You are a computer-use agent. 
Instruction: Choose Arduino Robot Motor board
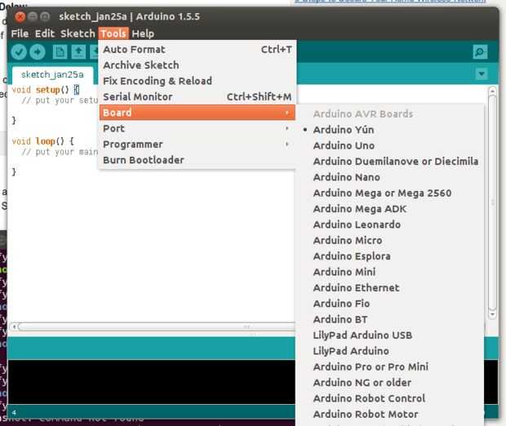(390, 415)
